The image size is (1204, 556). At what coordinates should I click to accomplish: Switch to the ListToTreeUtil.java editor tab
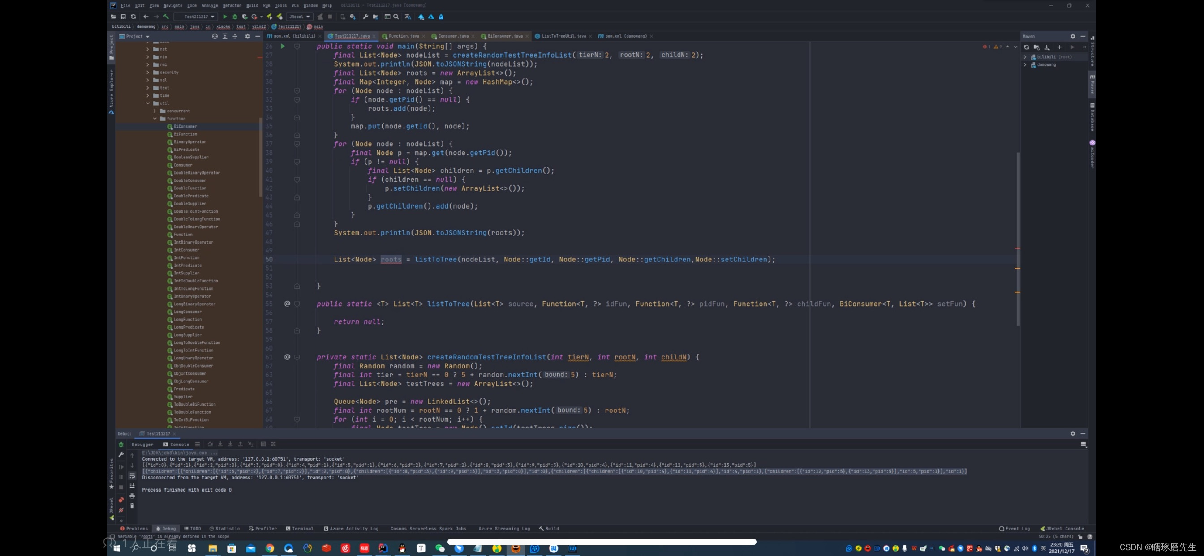point(563,36)
